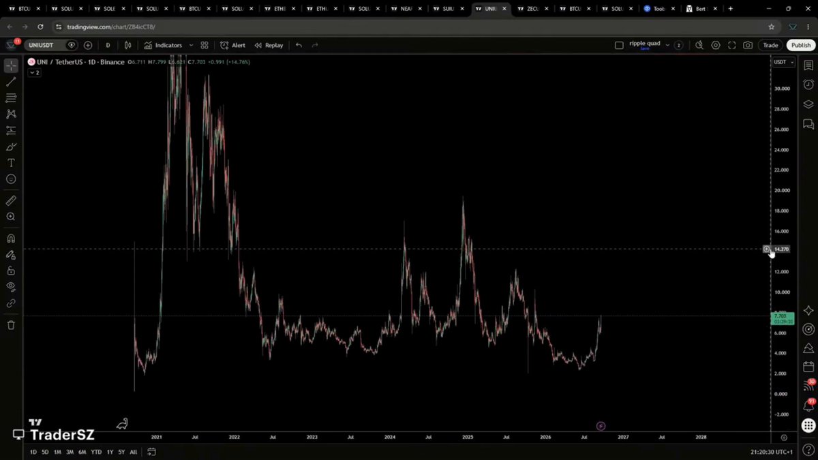Expand the collapsed legend showing 2
Screen dimensions: 818x460
point(35,72)
